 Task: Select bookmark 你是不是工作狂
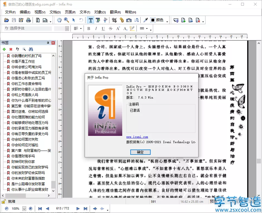click(x=23, y=62)
